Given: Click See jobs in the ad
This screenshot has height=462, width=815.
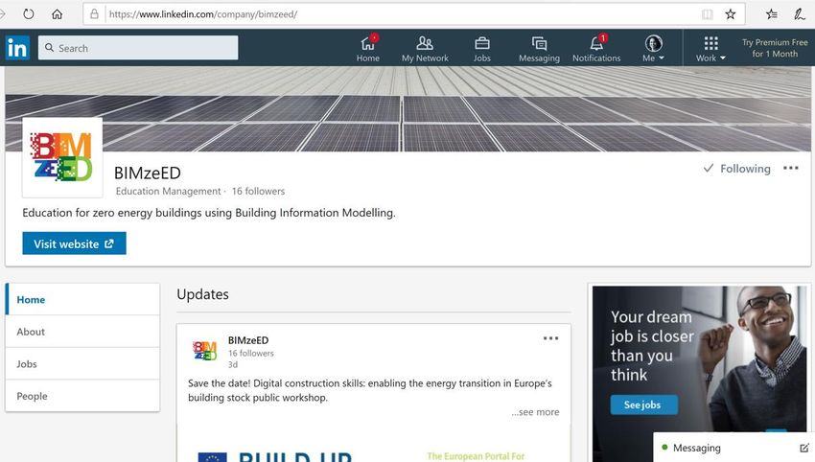Looking at the screenshot, I should [643, 404].
